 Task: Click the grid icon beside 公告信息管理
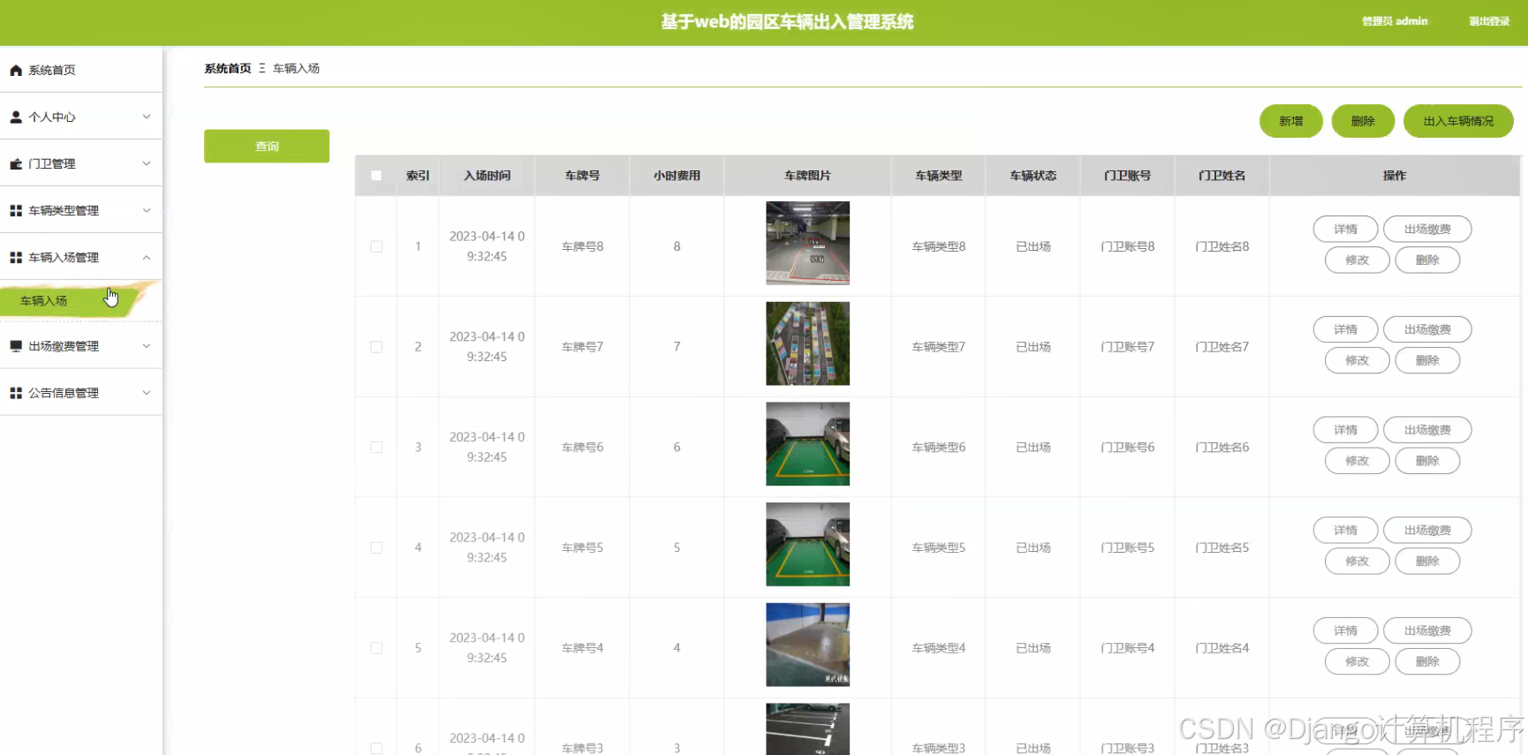(16, 393)
